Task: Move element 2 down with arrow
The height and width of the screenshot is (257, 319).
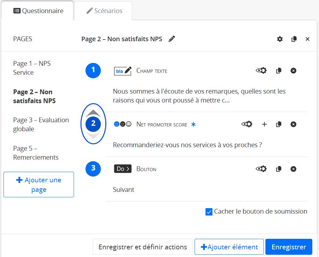Action: click(x=93, y=135)
